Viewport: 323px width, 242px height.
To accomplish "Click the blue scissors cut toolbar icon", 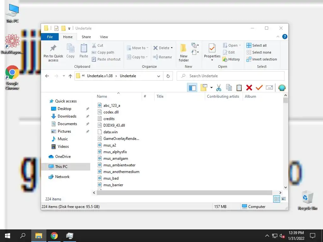I will (219, 88).
